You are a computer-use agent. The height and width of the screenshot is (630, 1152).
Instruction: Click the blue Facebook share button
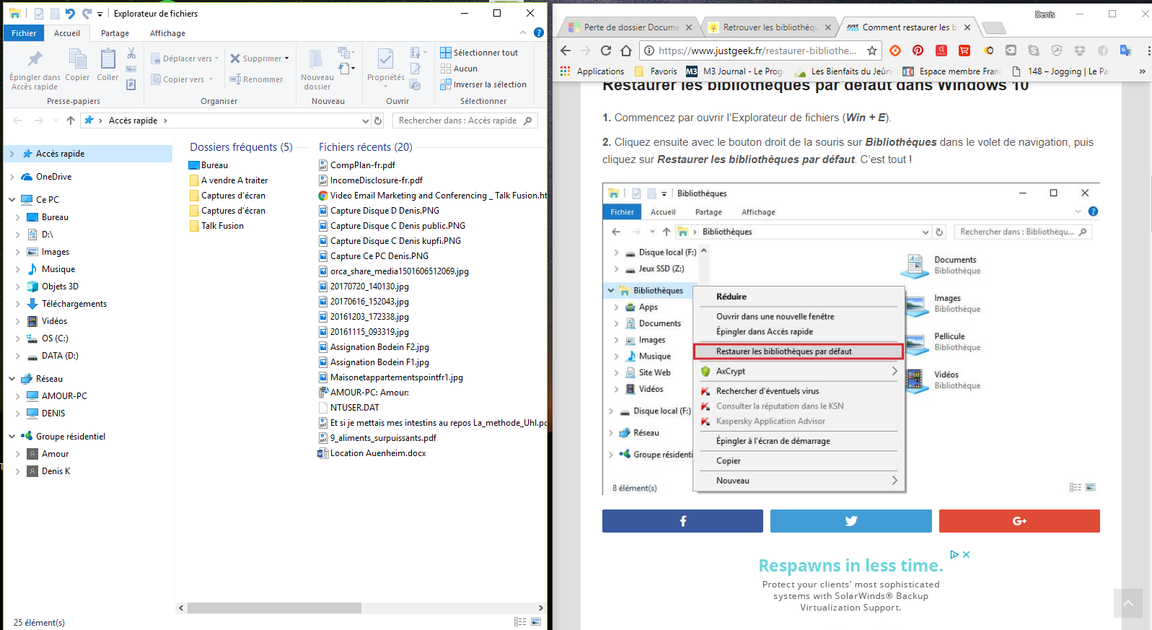tap(682, 521)
